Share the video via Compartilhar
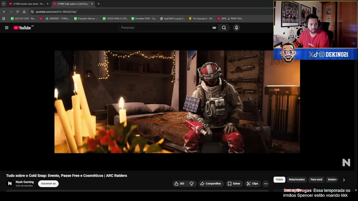 pos(211,184)
